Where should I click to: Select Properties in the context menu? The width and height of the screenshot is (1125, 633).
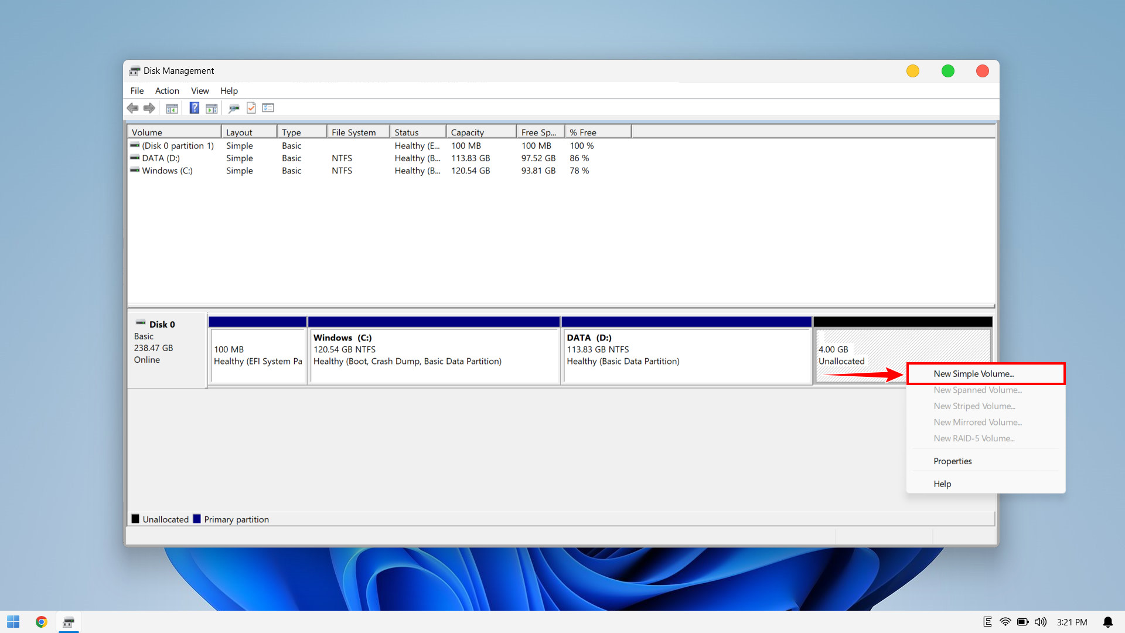click(952, 461)
